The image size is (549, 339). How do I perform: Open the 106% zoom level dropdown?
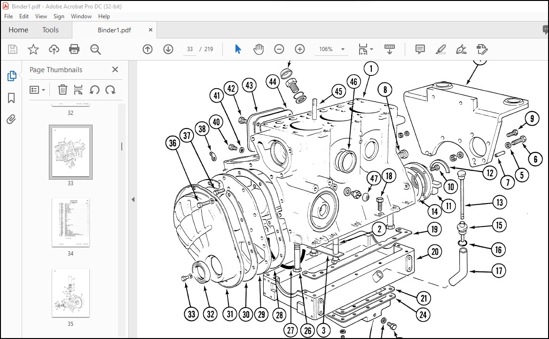tap(343, 49)
